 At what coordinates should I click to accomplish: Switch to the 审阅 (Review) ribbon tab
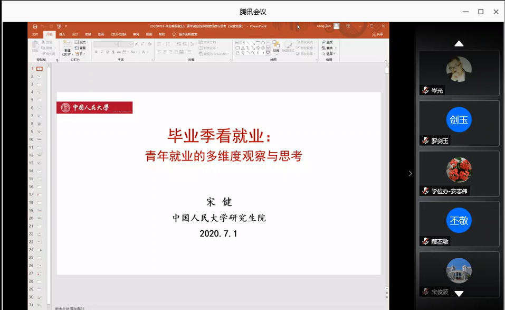(x=136, y=34)
